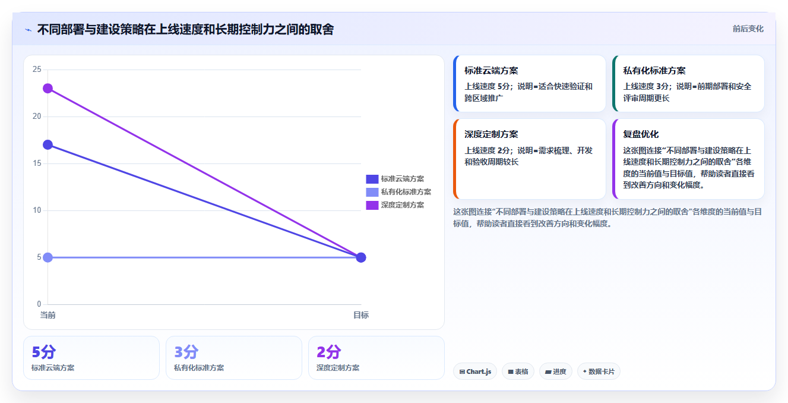This screenshot has width=788, height=403.
Task: Click the 表格 tag chip
Action: [518, 371]
